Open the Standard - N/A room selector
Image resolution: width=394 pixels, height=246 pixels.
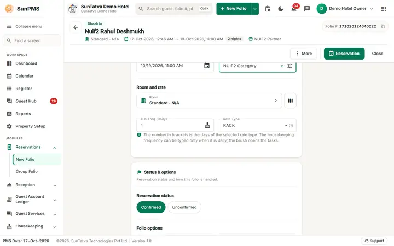click(x=209, y=101)
